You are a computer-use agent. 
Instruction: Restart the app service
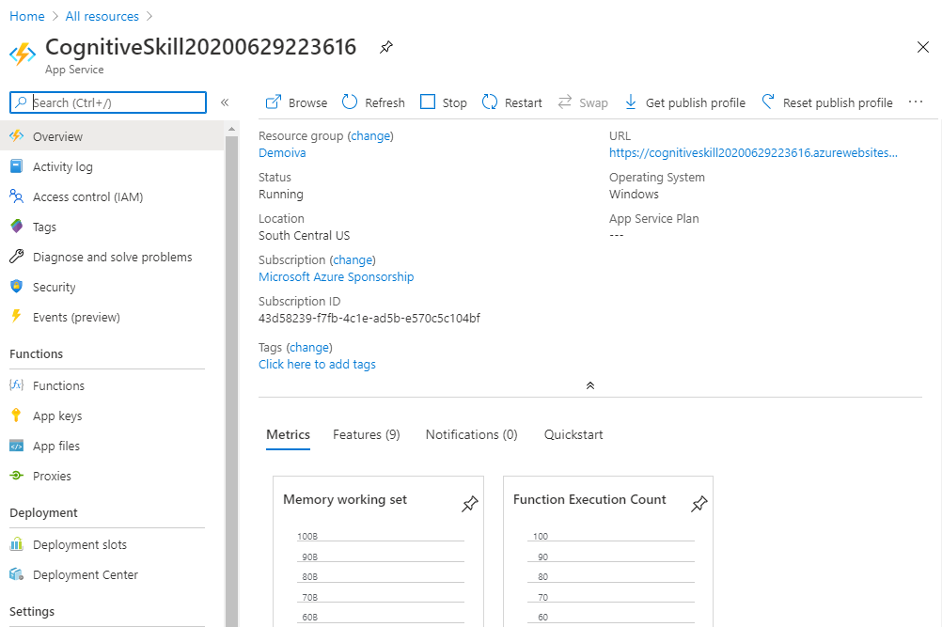click(x=512, y=102)
